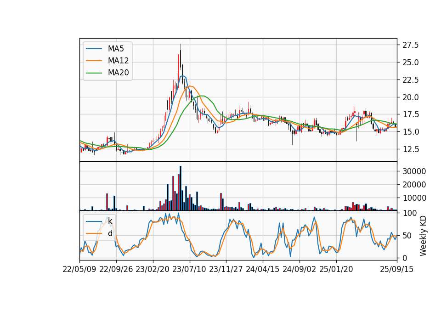Click the 50 tick on KD axis

pos(407,236)
